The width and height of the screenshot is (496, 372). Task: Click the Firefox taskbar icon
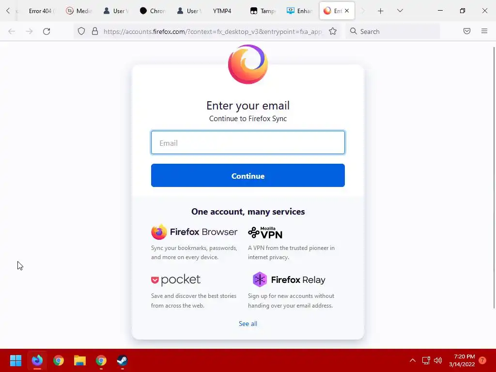37,360
